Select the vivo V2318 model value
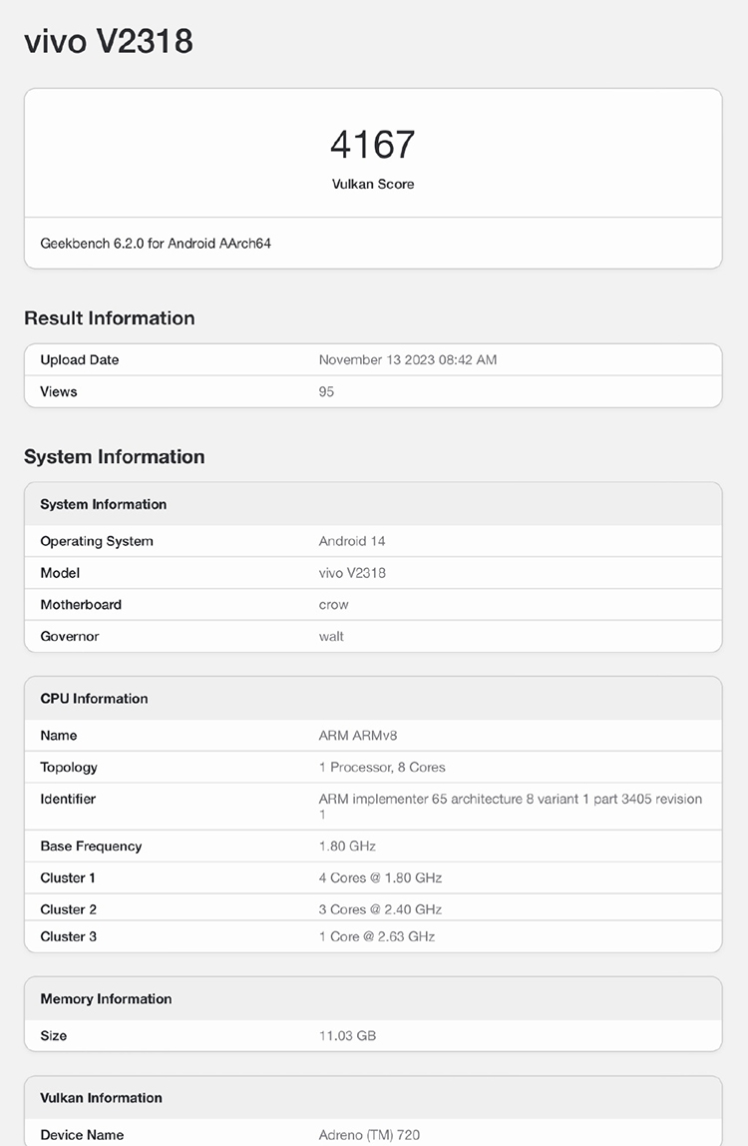This screenshot has width=748, height=1146. (x=352, y=573)
